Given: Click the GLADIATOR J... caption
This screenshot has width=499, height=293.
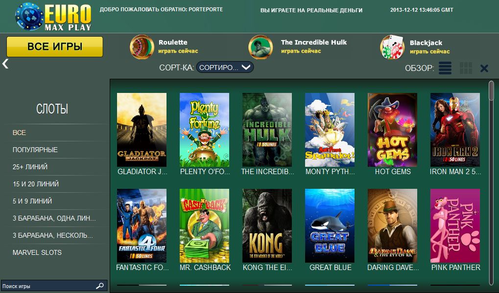Looking at the screenshot, I should [x=142, y=172].
